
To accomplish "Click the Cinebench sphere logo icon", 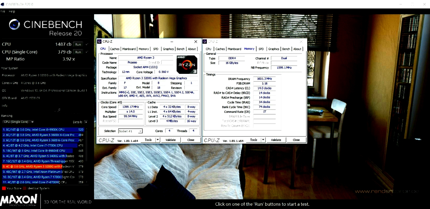I will click(x=14, y=24).
